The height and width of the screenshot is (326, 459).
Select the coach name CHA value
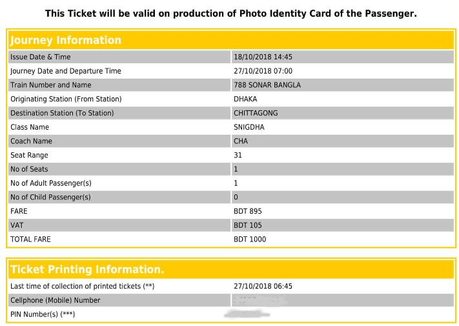pos(241,141)
